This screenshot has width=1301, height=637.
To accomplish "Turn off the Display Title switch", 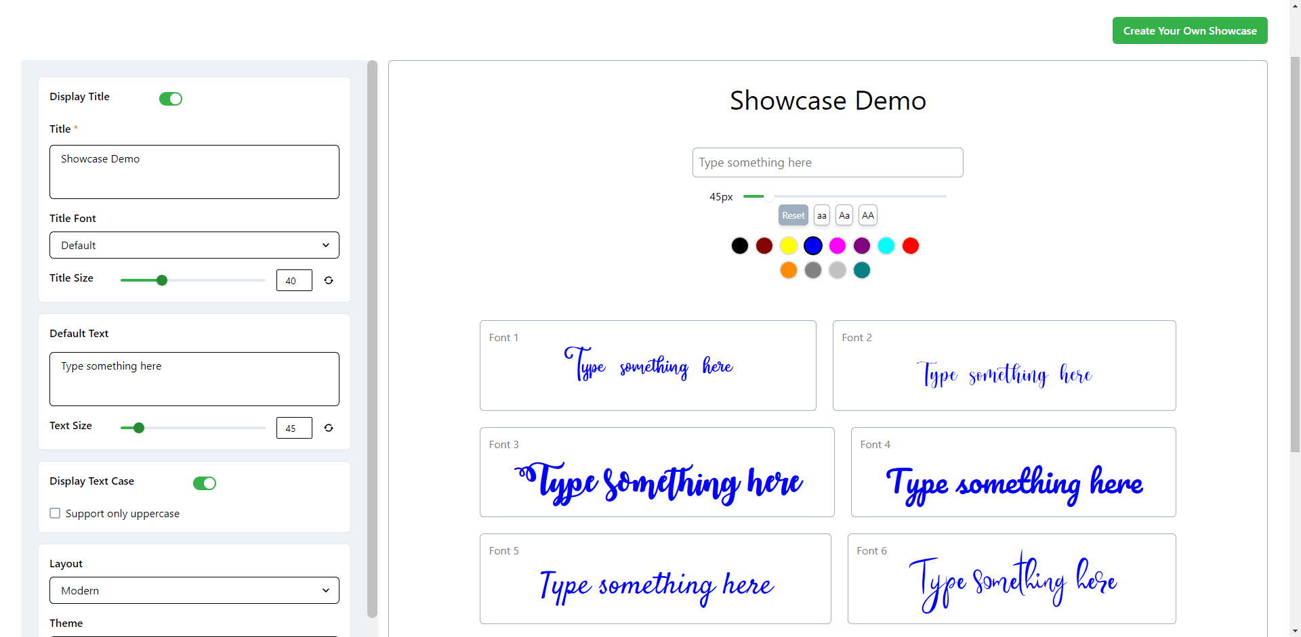I will (x=171, y=99).
